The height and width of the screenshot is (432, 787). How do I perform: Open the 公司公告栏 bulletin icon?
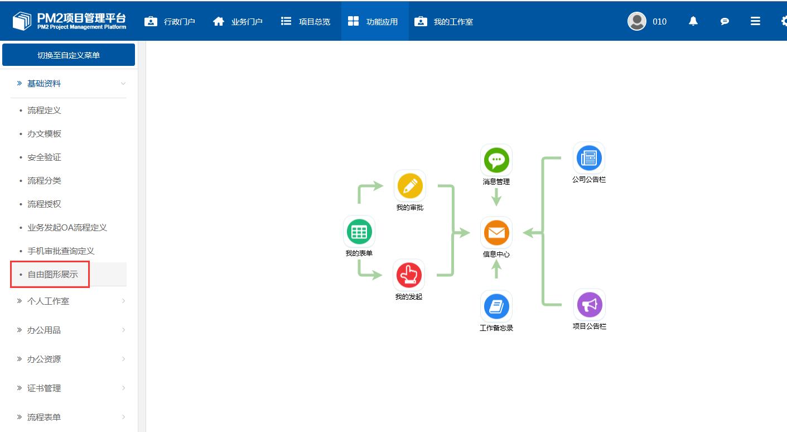click(588, 158)
